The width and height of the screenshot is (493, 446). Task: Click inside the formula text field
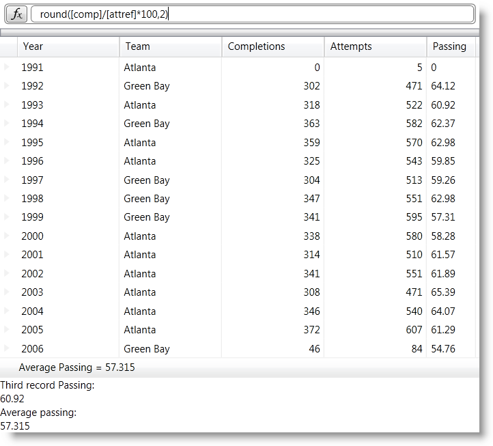click(x=253, y=14)
